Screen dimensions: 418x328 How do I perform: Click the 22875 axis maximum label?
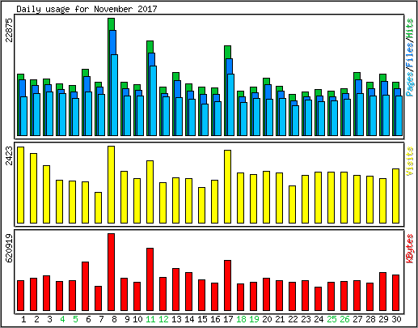click(9, 30)
